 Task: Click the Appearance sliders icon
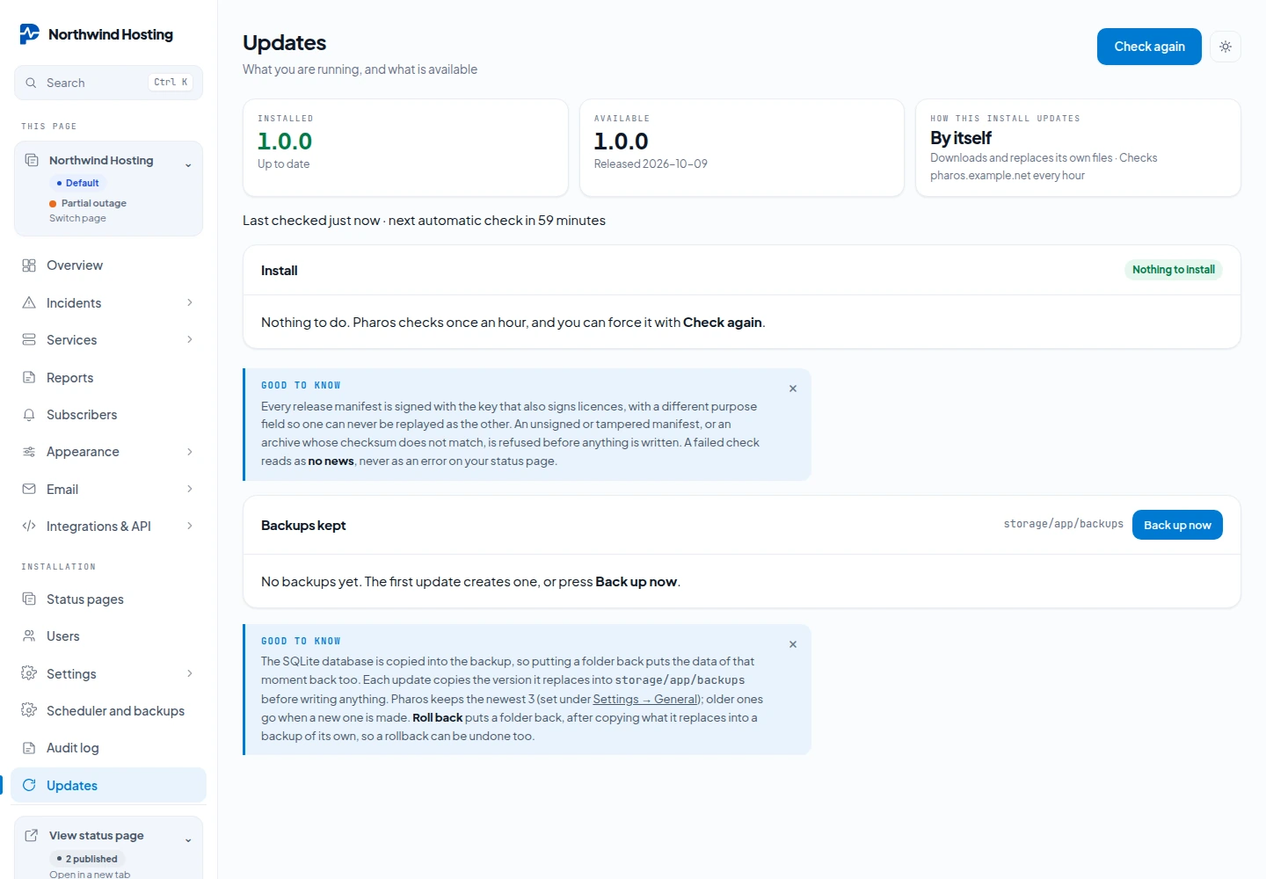pos(29,452)
